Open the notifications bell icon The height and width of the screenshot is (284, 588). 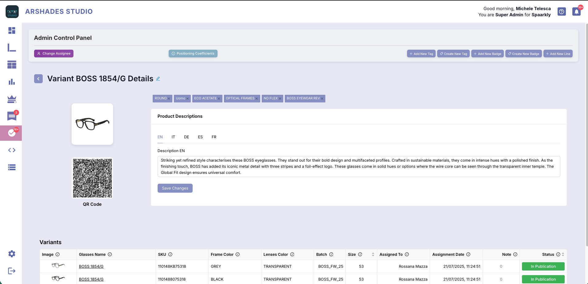tap(576, 12)
